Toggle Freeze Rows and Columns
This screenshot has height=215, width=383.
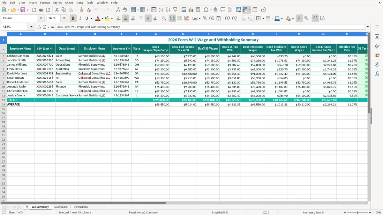[x=245, y=10]
